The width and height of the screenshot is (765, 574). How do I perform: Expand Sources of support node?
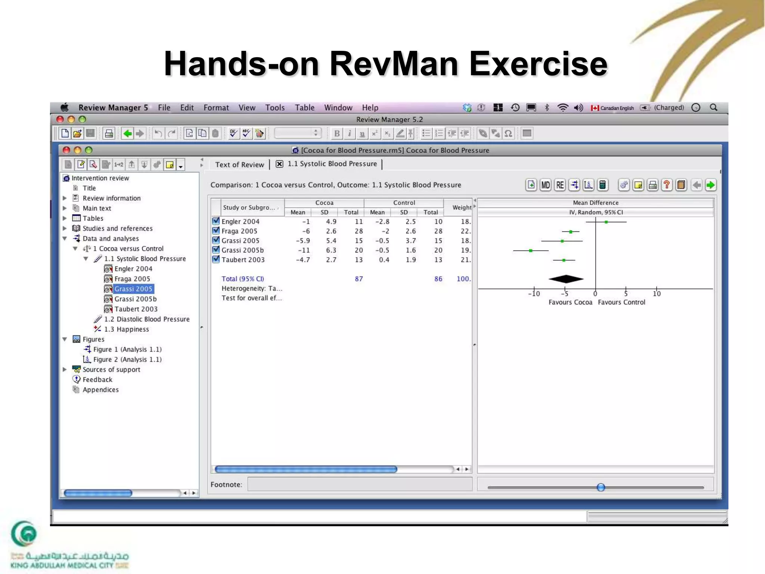(65, 369)
